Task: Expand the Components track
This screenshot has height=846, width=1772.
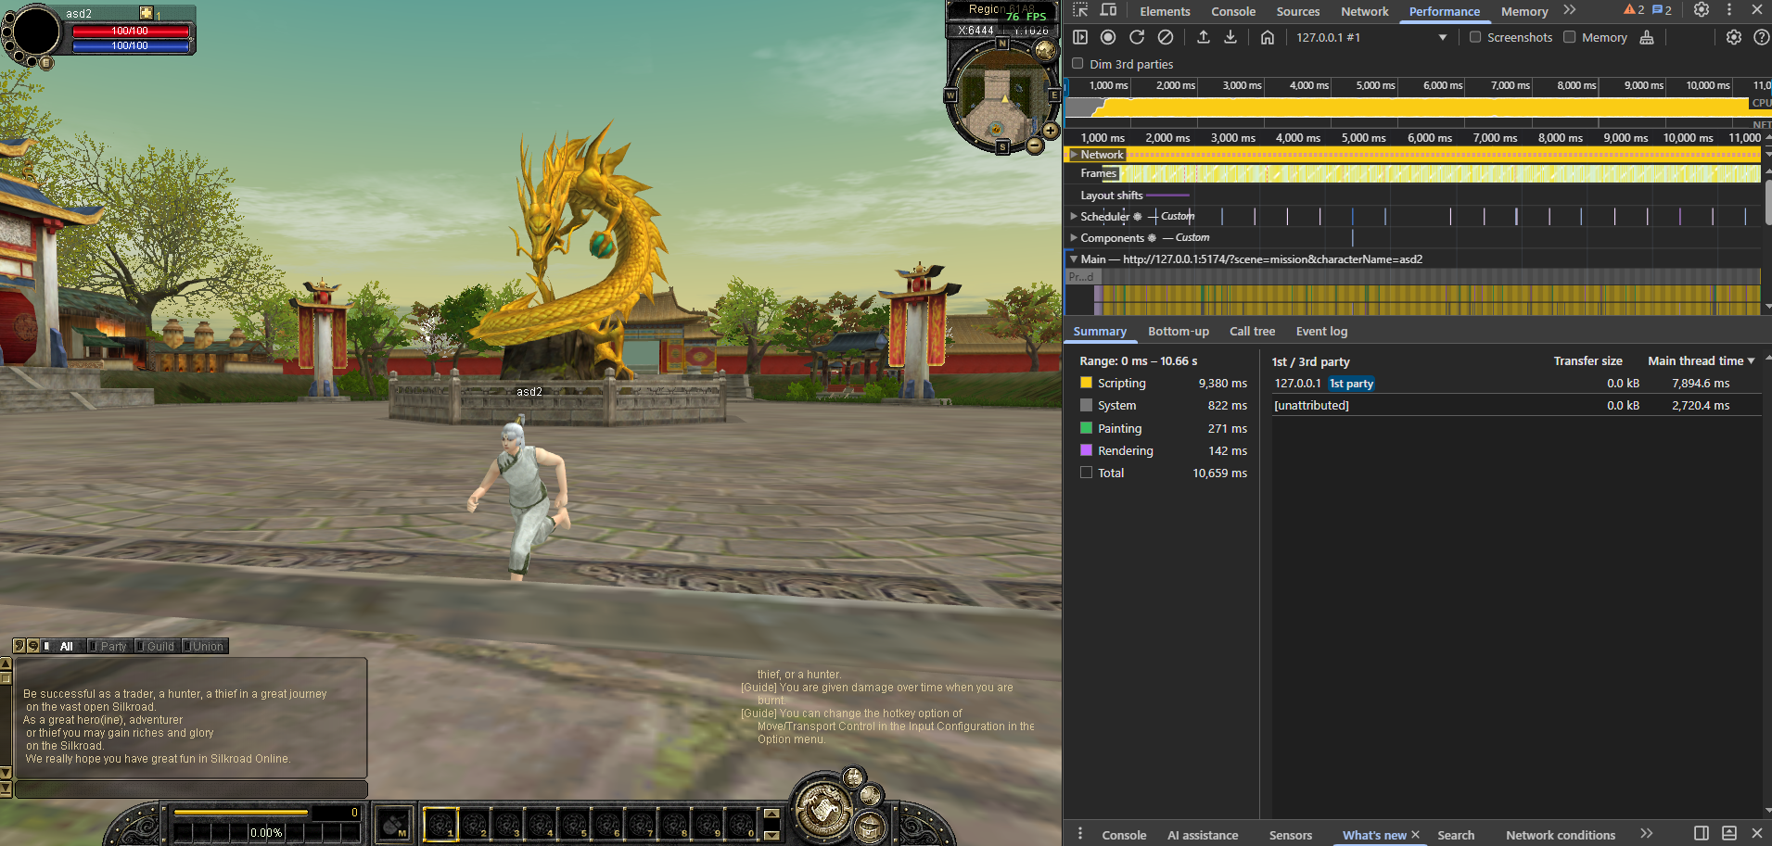Action: click(x=1074, y=238)
